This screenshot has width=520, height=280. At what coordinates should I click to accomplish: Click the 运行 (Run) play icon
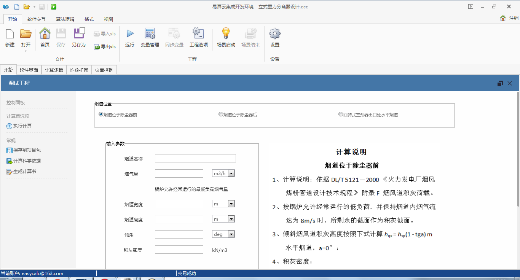point(130,34)
